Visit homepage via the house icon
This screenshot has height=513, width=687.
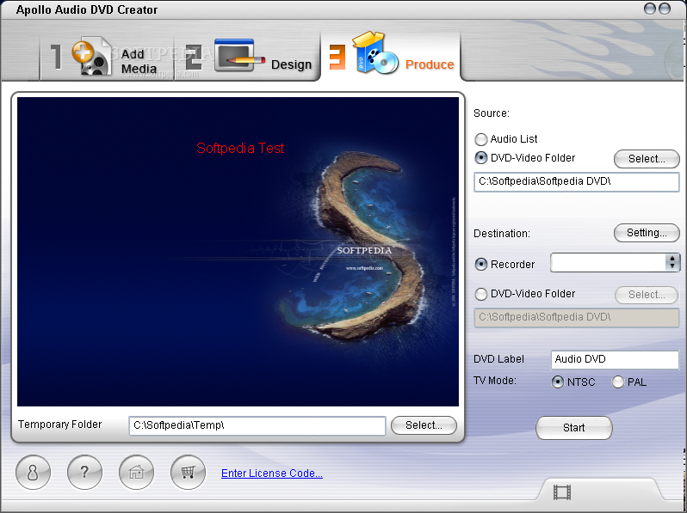click(136, 473)
